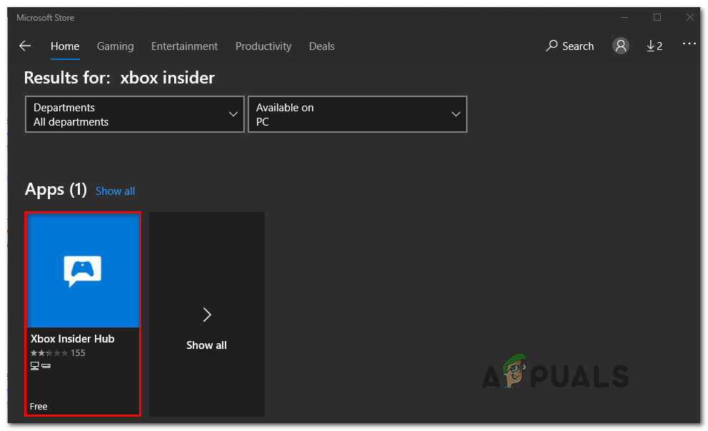This screenshot has height=431, width=708.
Task: Click the chevron arrow on Show all tile
Action: tap(207, 315)
